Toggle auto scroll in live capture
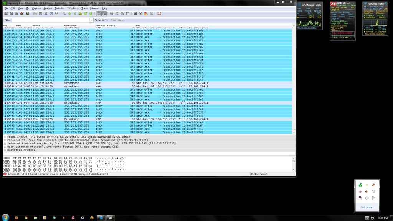 coord(104,14)
